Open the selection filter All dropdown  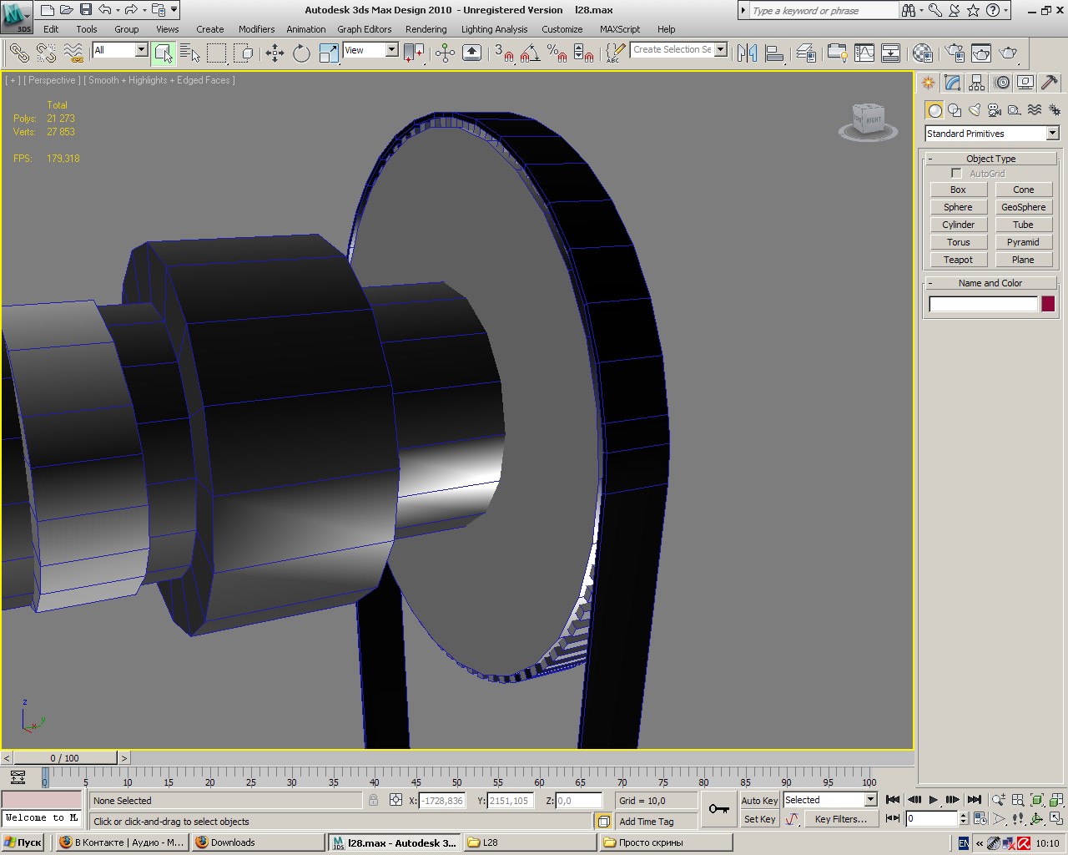coord(140,50)
